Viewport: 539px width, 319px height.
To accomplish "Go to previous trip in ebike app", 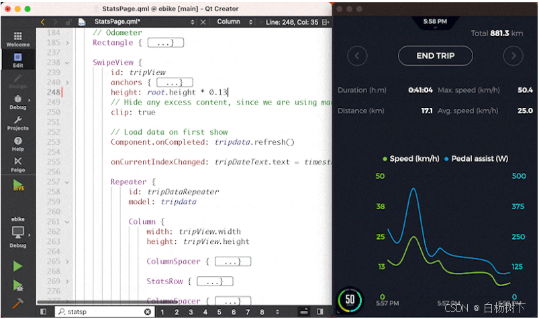I will pyautogui.click(x=357, y=56).
